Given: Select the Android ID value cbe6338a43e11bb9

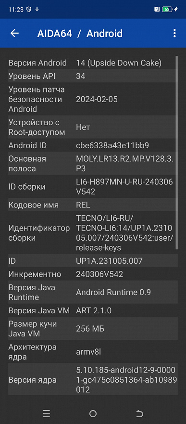Looking at the screenshot, I should 112,145.
